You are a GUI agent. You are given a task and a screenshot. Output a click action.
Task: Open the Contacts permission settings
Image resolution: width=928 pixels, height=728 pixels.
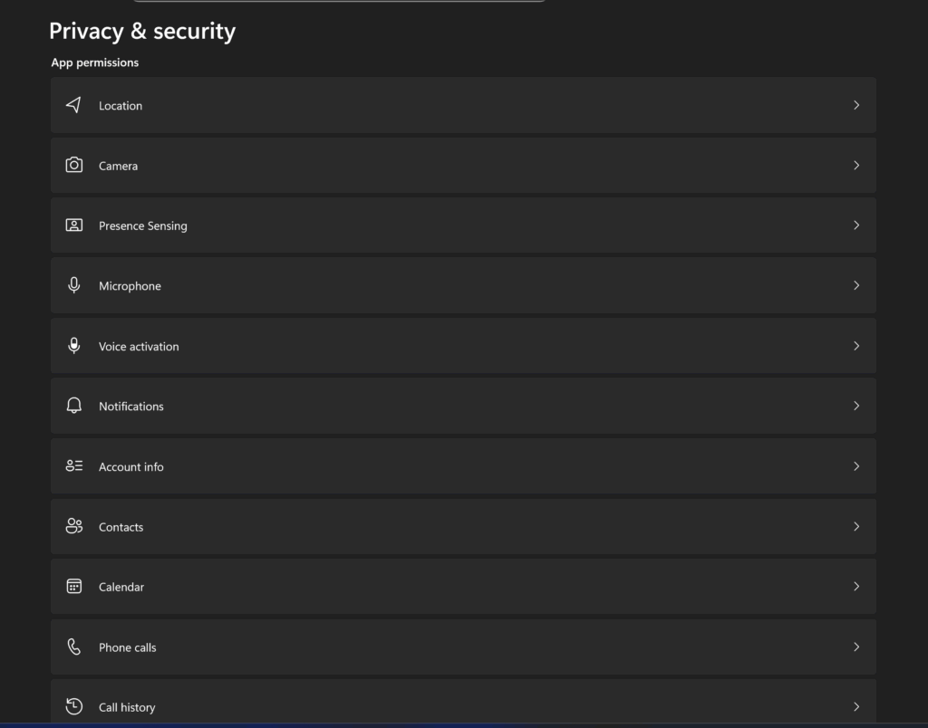pos(464,525)
